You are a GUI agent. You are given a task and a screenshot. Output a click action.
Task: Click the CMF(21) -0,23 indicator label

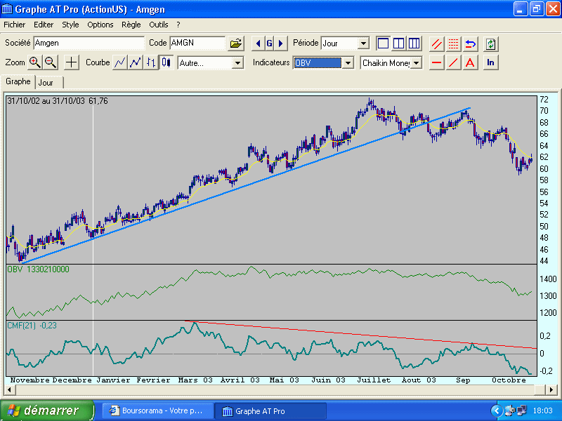[32, 326]
